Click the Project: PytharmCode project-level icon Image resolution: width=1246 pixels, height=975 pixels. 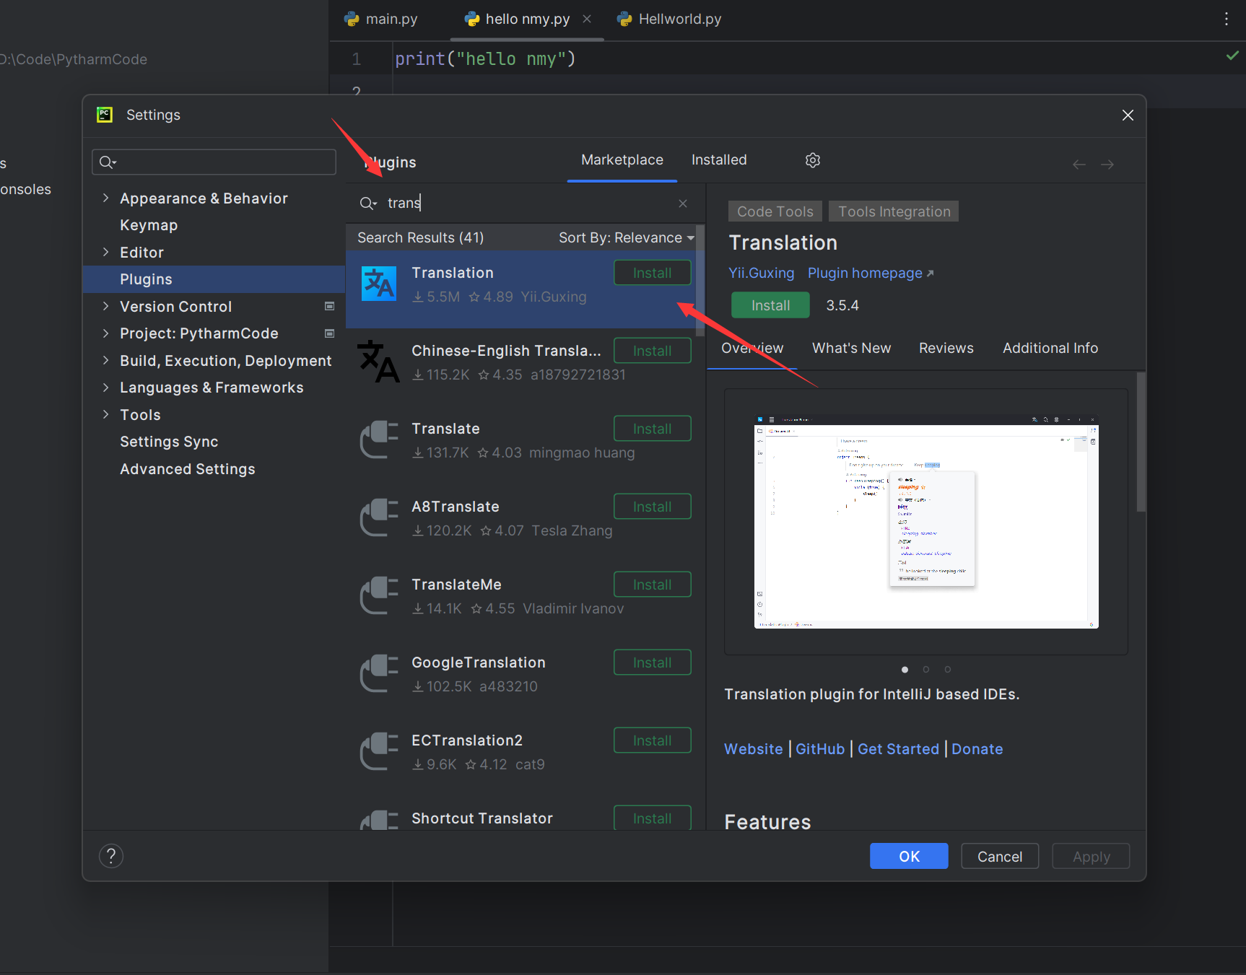coord(330,333)
